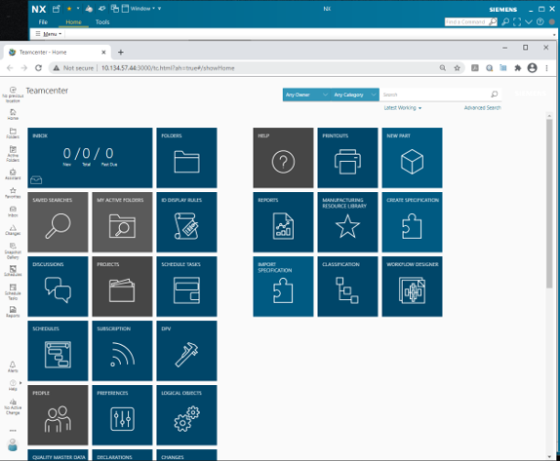Image resolution: width=560 pixels, height=461 pixels.
Task: Open the NX File tab
Action: [x=43, y=21]
